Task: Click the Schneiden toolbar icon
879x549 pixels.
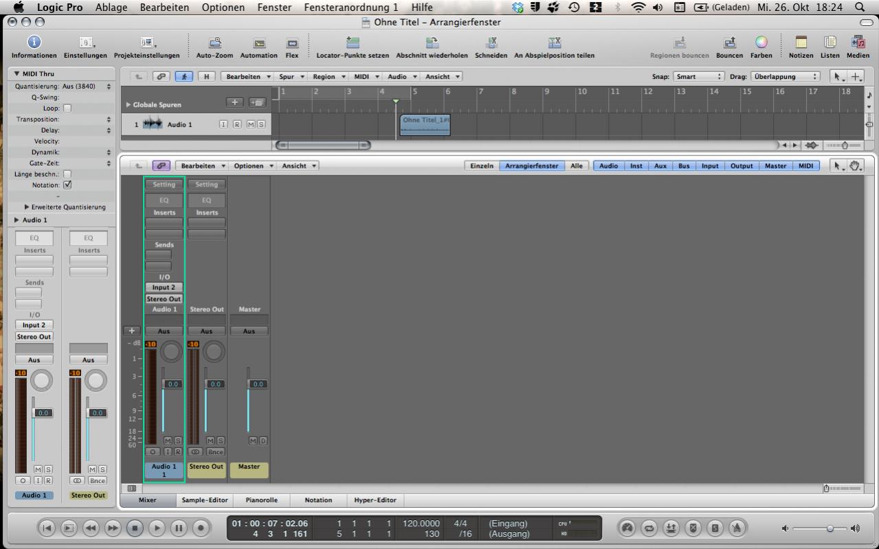Action: pyautogui.click(x=491, y=43)
